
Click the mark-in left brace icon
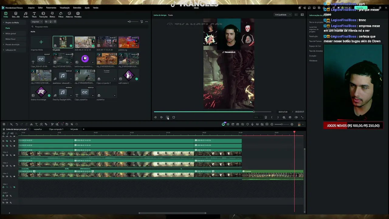click(x=272, y=117)
